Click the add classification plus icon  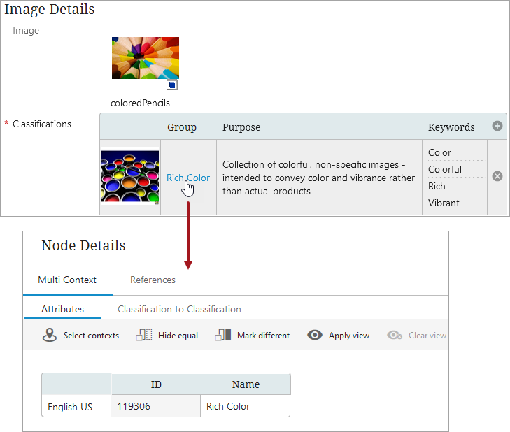pyautogui.click(x=497, y=127)
